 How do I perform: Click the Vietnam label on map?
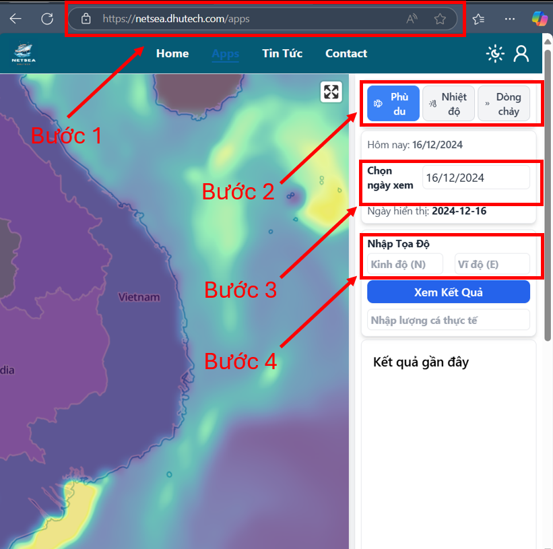pyautogui.click(x=139, y=297)
